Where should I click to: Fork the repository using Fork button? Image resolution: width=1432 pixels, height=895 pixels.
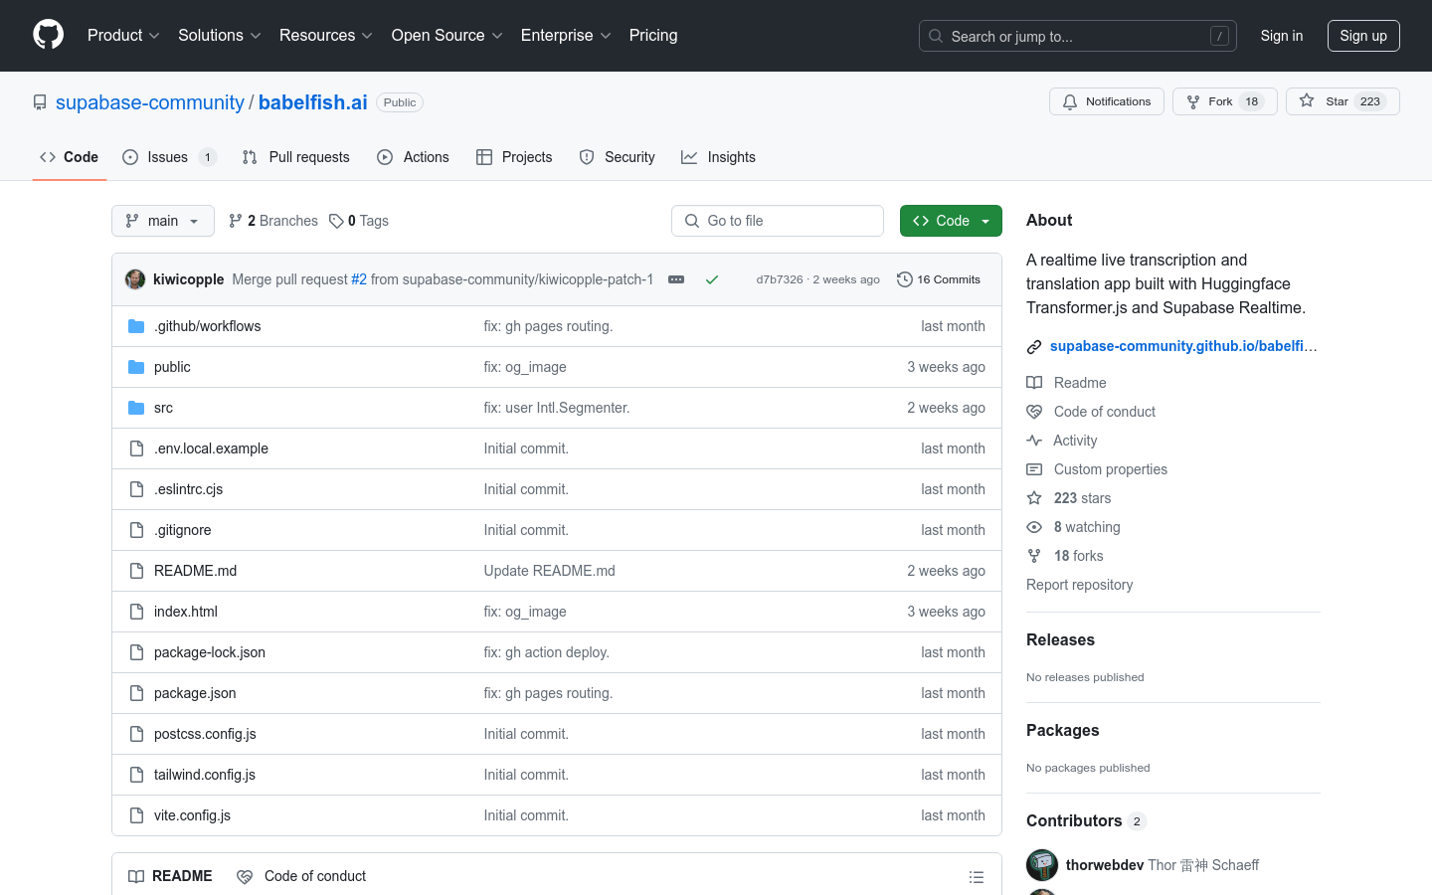tap(1224, 101)
